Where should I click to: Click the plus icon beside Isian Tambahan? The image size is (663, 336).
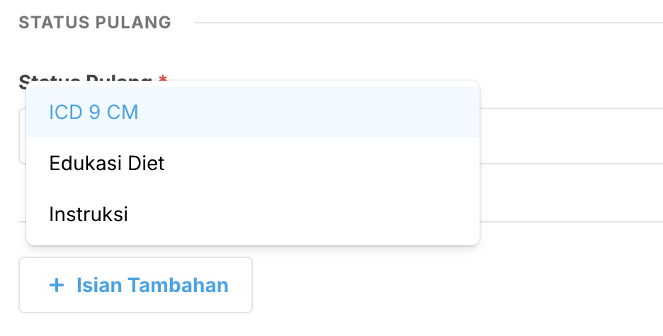coord(57,286)
